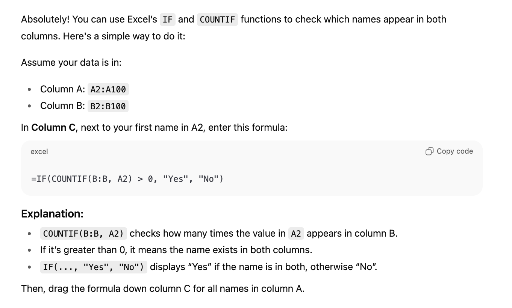512x308 pixels.
Task: Click the inline IF code chip in first paragraph
Action: point(168,20)
